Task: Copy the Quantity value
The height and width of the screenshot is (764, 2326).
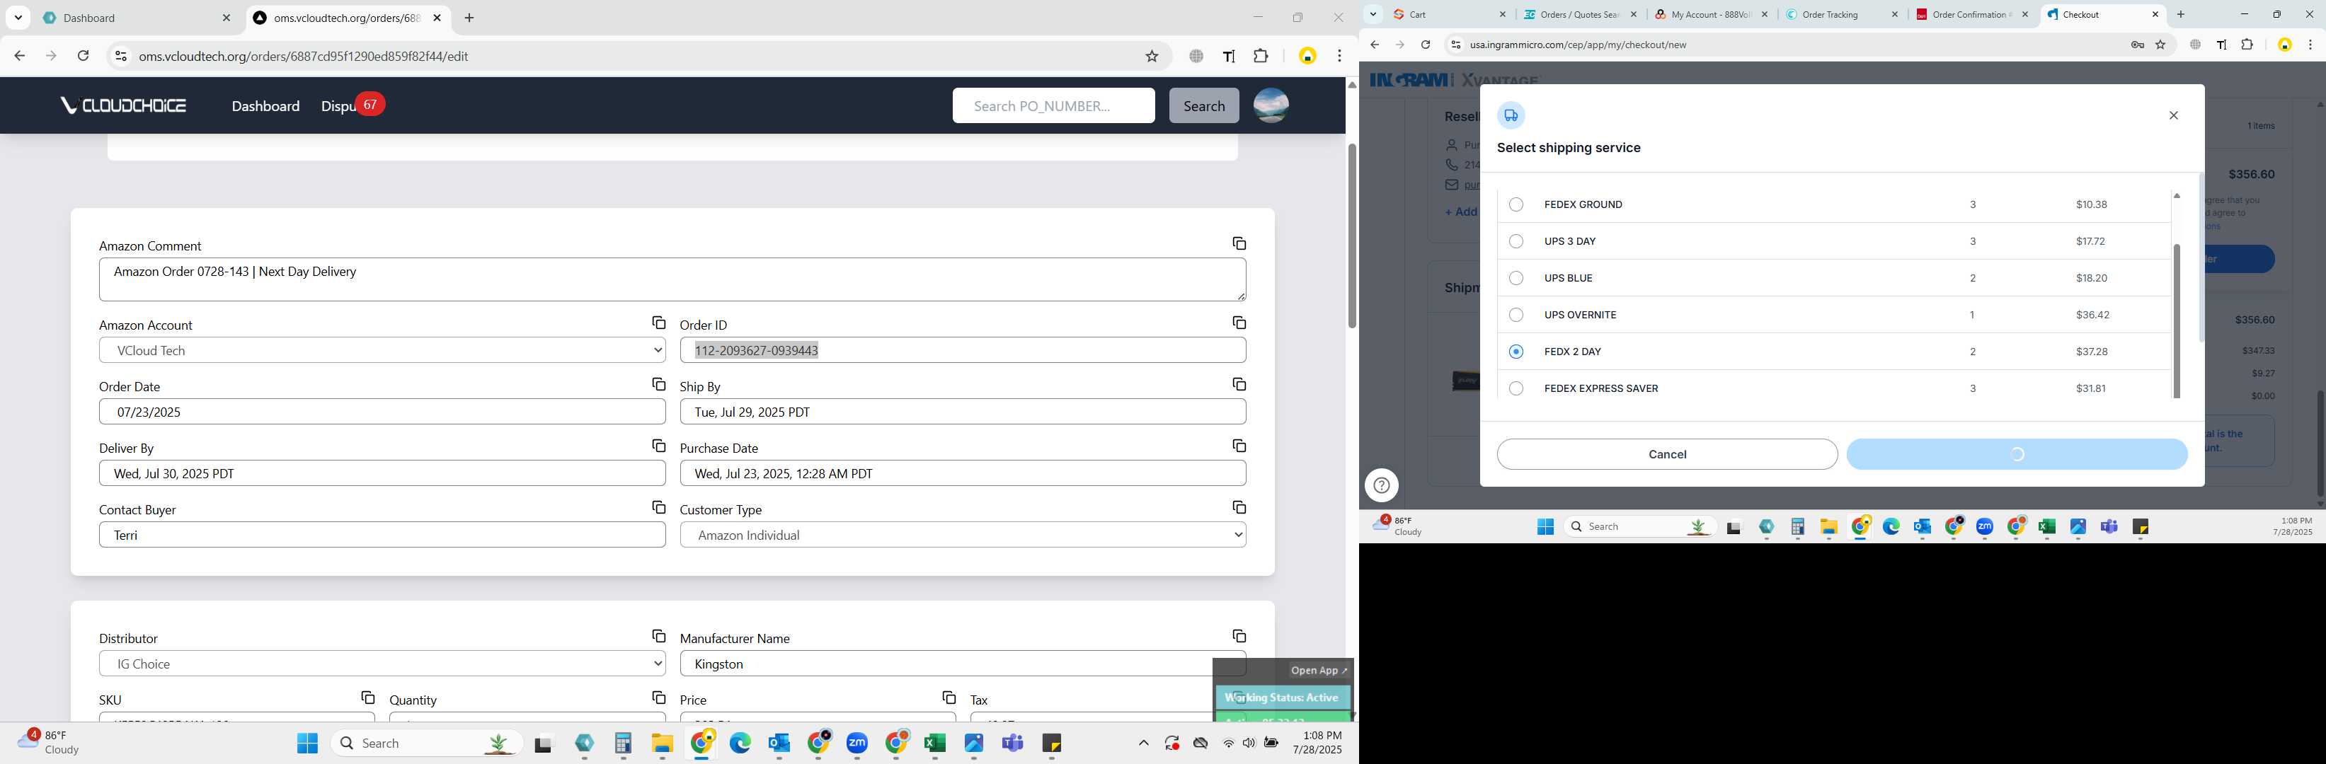Action: pos(658,698)
